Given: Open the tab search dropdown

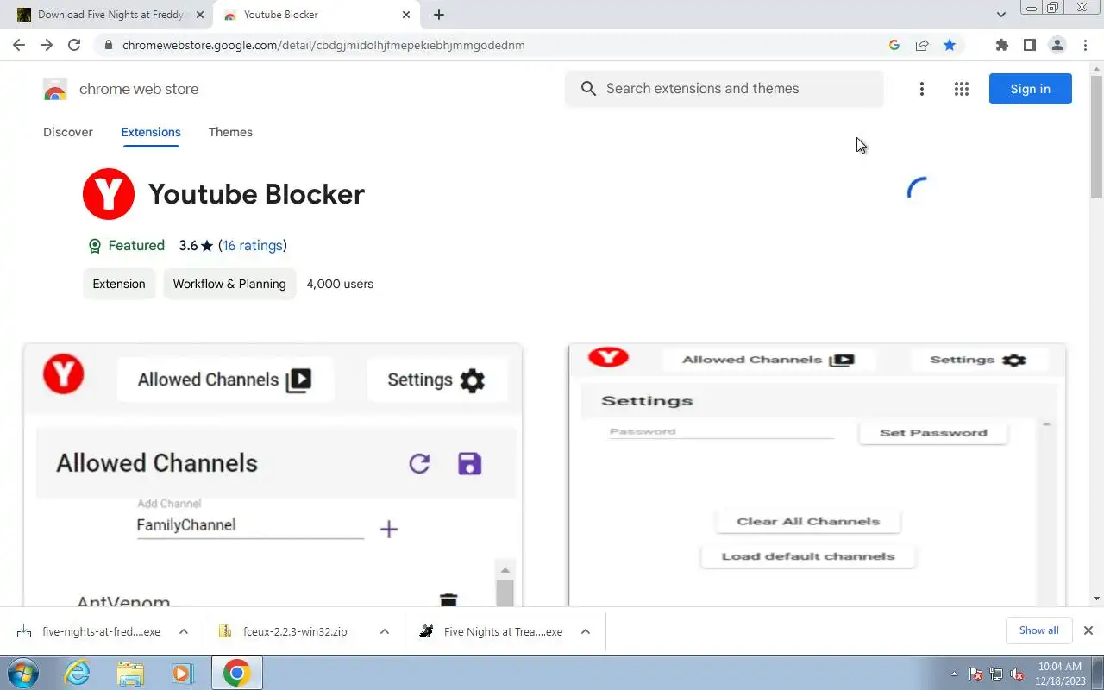Looking at the screenshot, I should (1000, 15).
